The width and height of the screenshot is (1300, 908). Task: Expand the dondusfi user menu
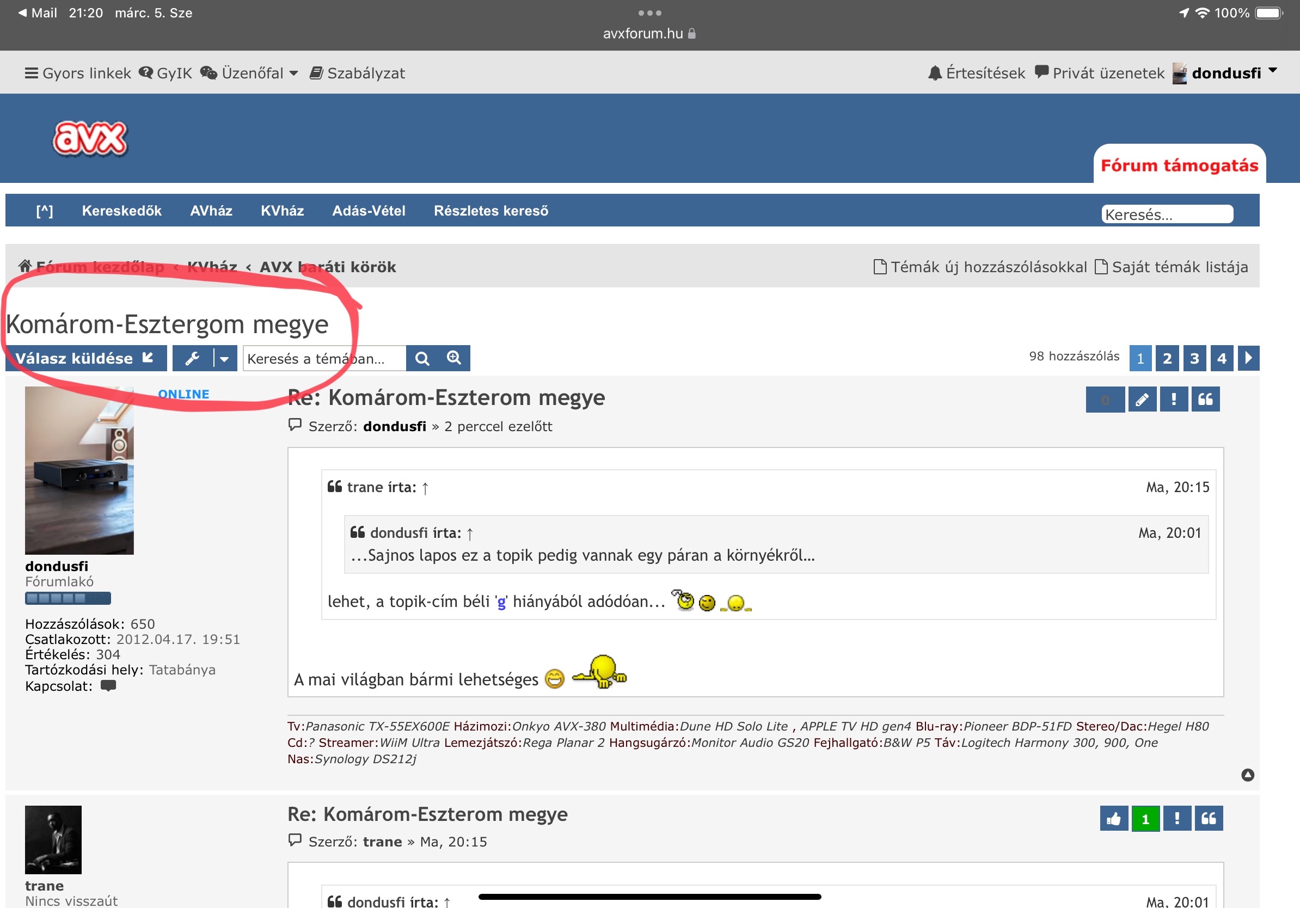coord(1227,73)
